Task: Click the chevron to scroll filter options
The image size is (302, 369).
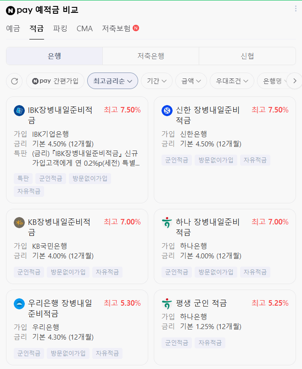Action: click(x=294, y=81)
